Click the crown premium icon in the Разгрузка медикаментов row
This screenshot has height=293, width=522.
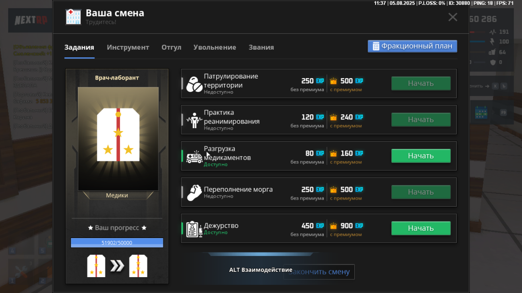tap(333, 153)
